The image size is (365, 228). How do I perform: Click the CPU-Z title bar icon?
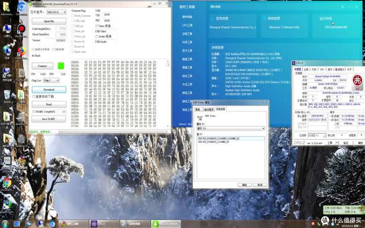tap(294, 63)
